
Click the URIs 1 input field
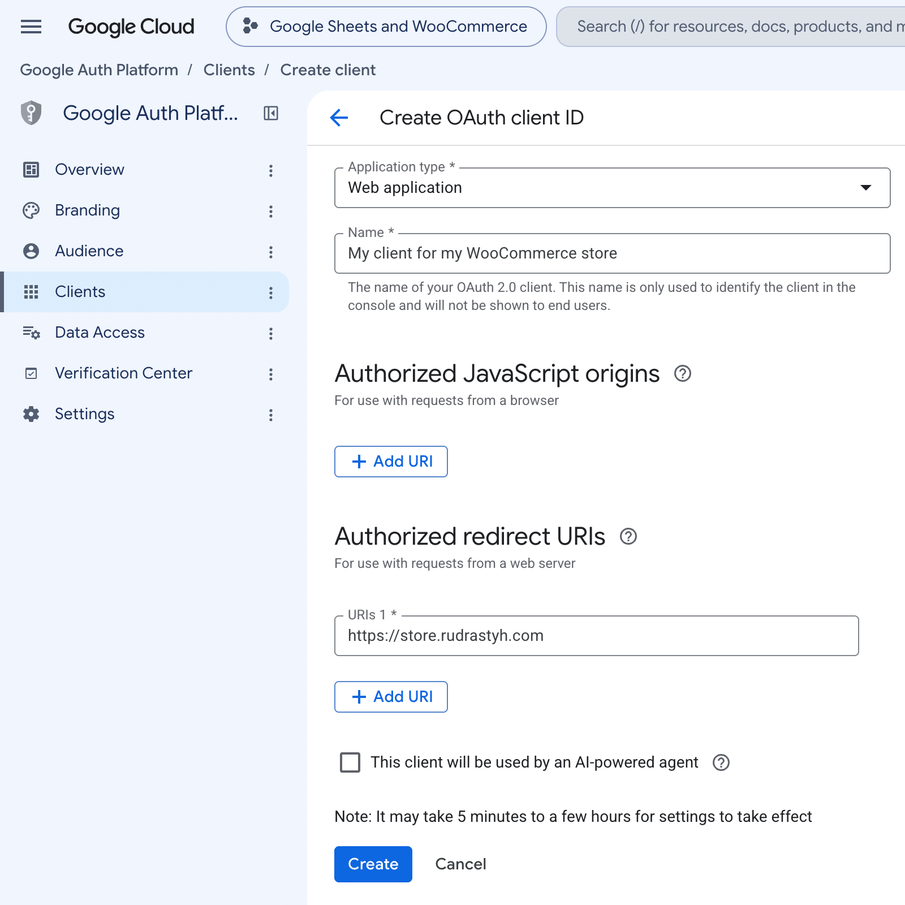pyautogui.click(x=597, y=636)
